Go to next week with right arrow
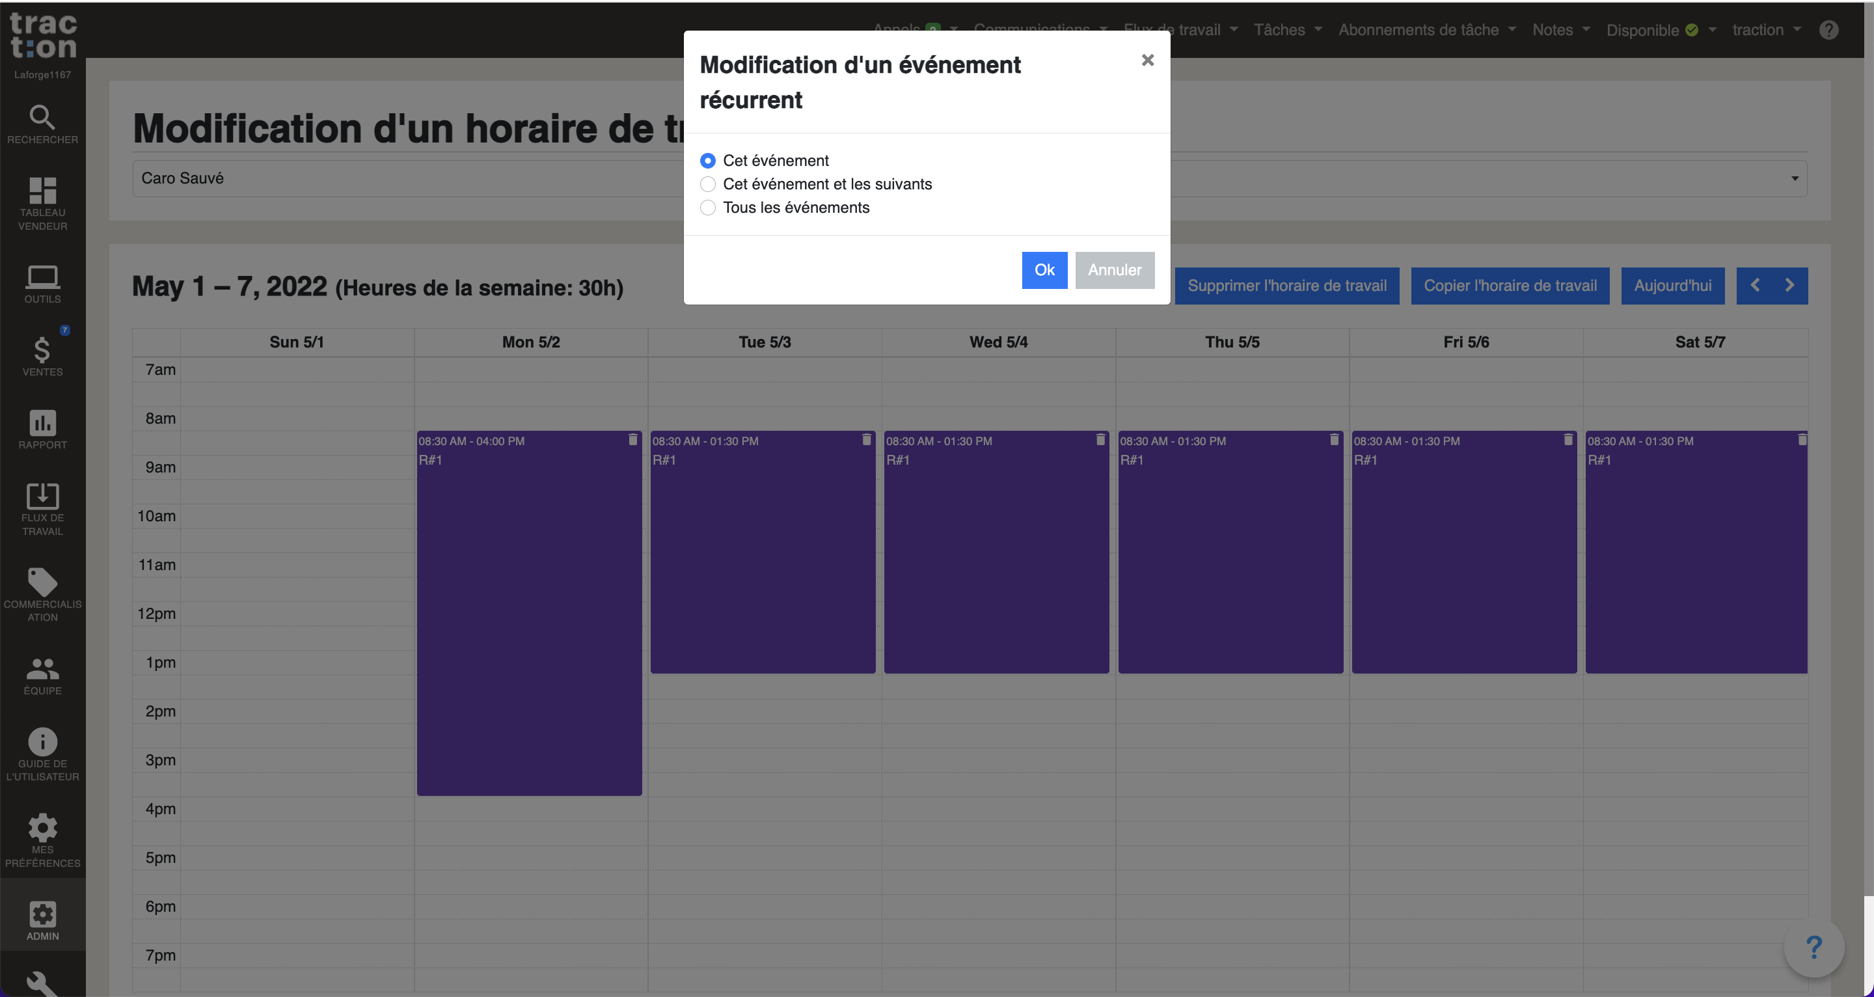The image size is (1874, 997). [x=1789, y=285]
